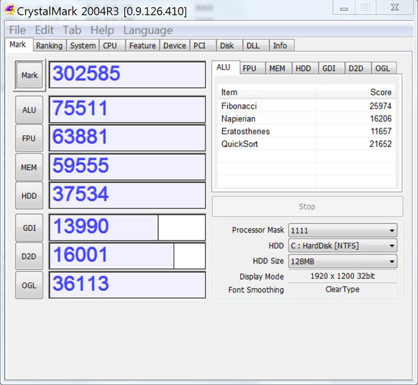Minimize the CrystalMark window

344,8
